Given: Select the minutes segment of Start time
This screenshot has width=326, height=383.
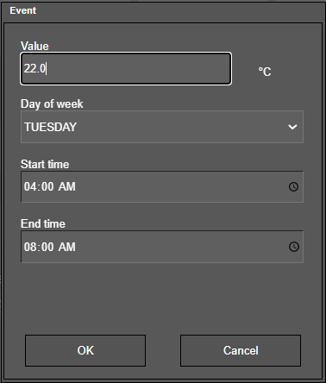Looking at the screenshot, I should [x=47, y=187].
